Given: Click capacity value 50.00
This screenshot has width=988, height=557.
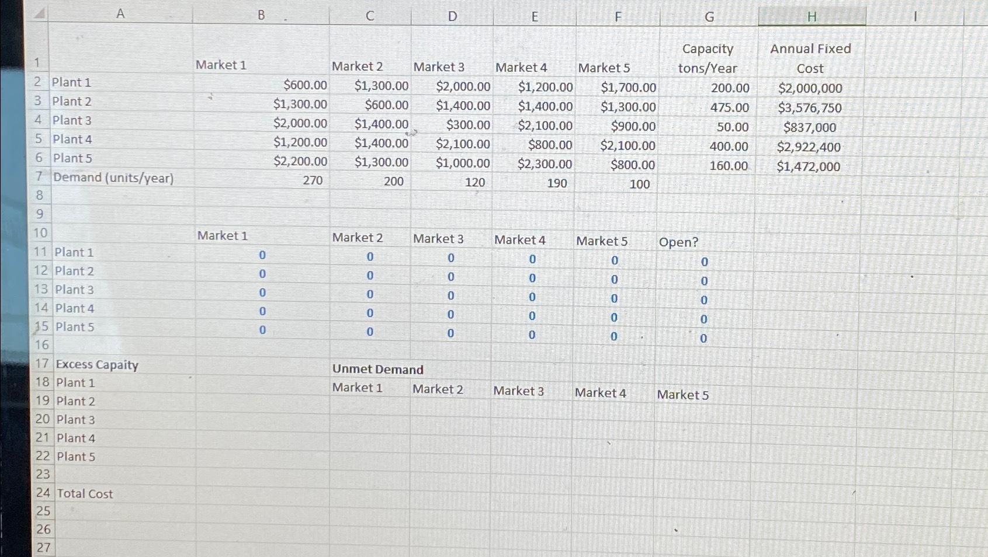Looking at the screenshot, I should (733, 127).
